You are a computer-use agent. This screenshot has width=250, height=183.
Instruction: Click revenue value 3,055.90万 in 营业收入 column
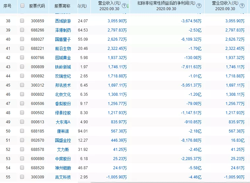coord(117,21)
